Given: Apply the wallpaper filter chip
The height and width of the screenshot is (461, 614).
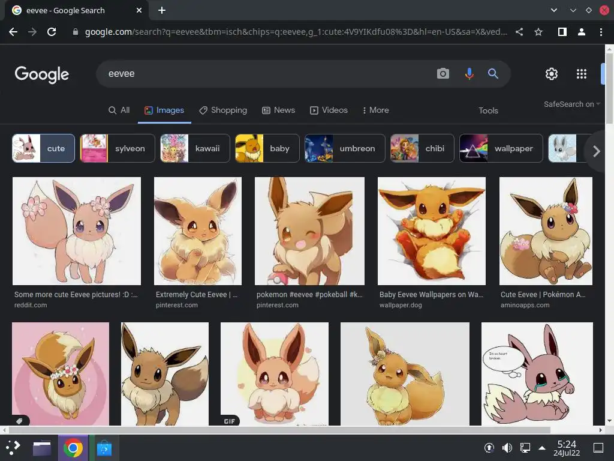Looking at the screenshot, I should (501, 148).
